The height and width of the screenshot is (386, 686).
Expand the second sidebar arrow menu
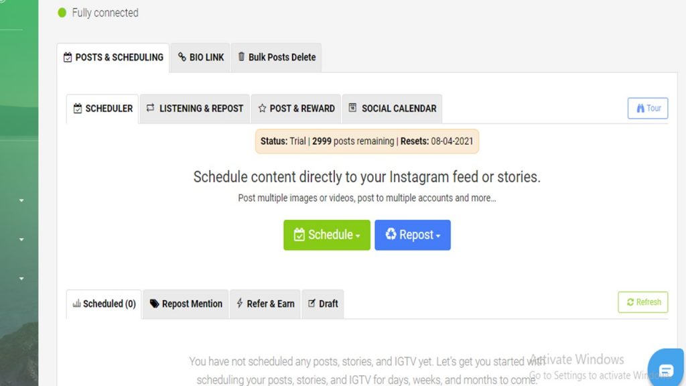(21, 239)
